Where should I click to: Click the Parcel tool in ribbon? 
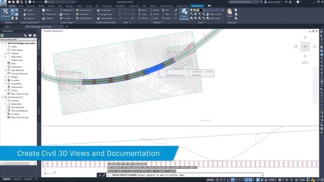point(47,10)
